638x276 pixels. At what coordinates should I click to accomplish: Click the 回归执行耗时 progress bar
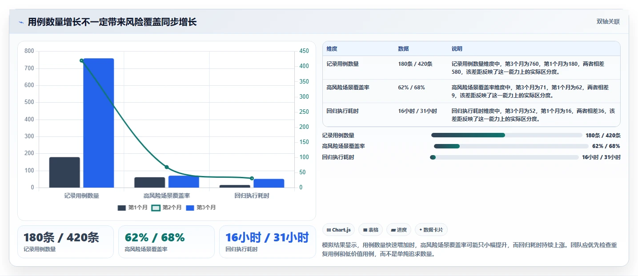coord(504,157)
